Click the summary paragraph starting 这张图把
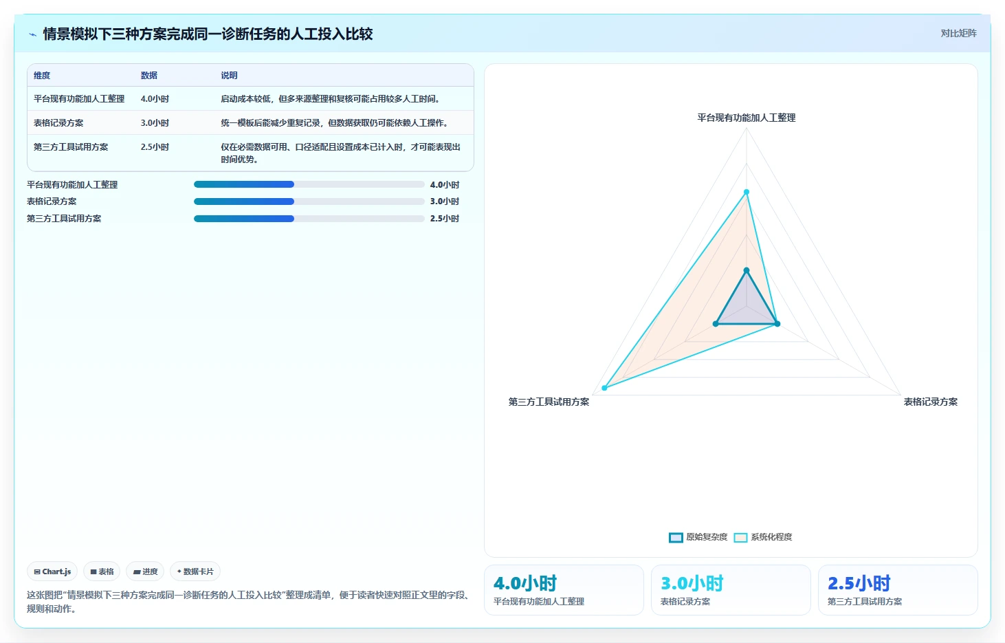 pyautogui.click(x=250, y=602)
